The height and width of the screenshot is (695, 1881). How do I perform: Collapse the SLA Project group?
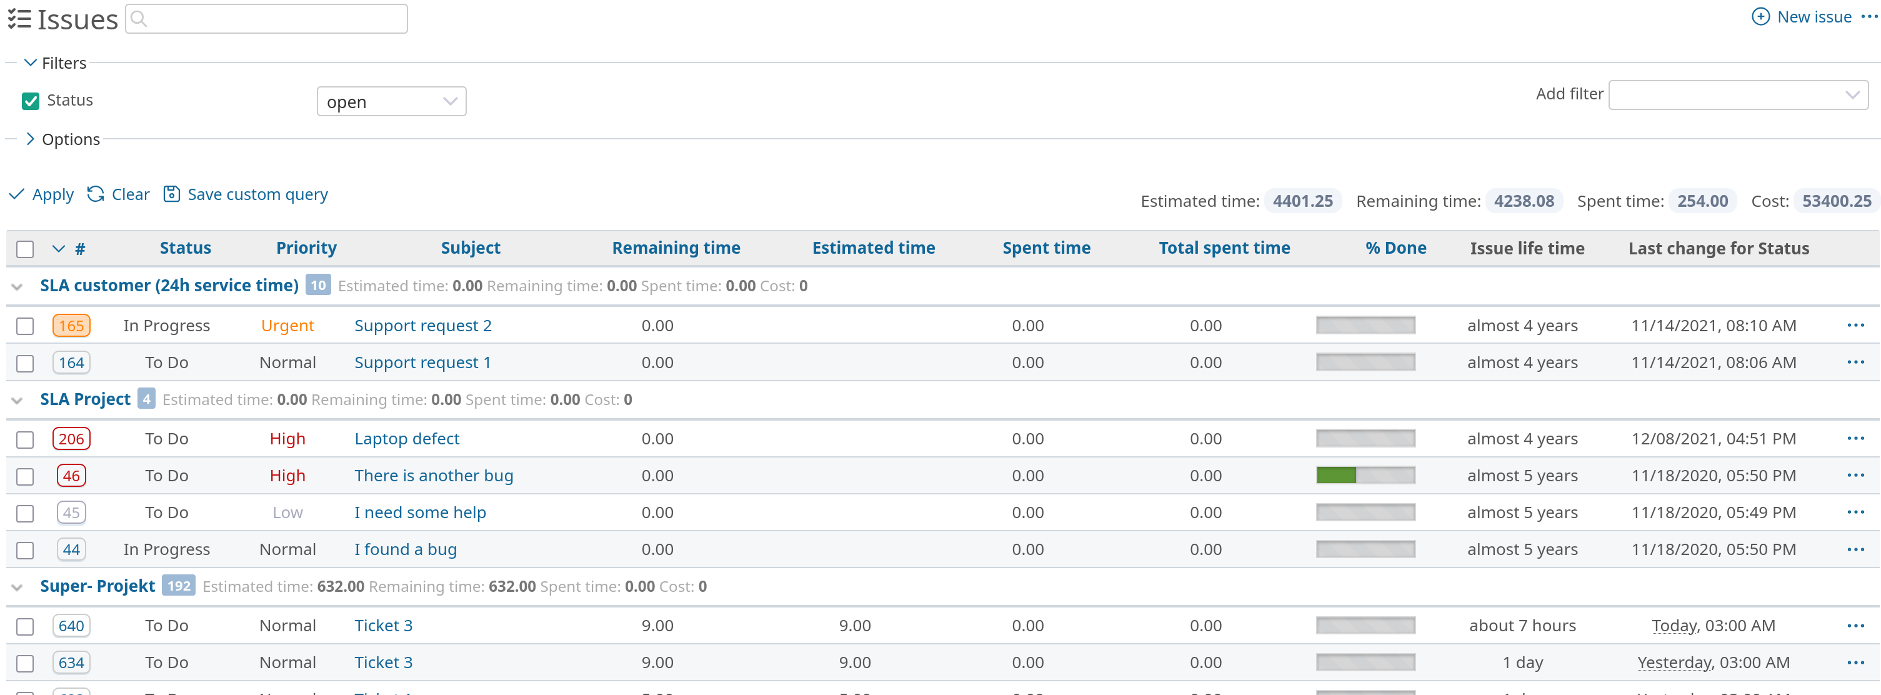(17, 400)
